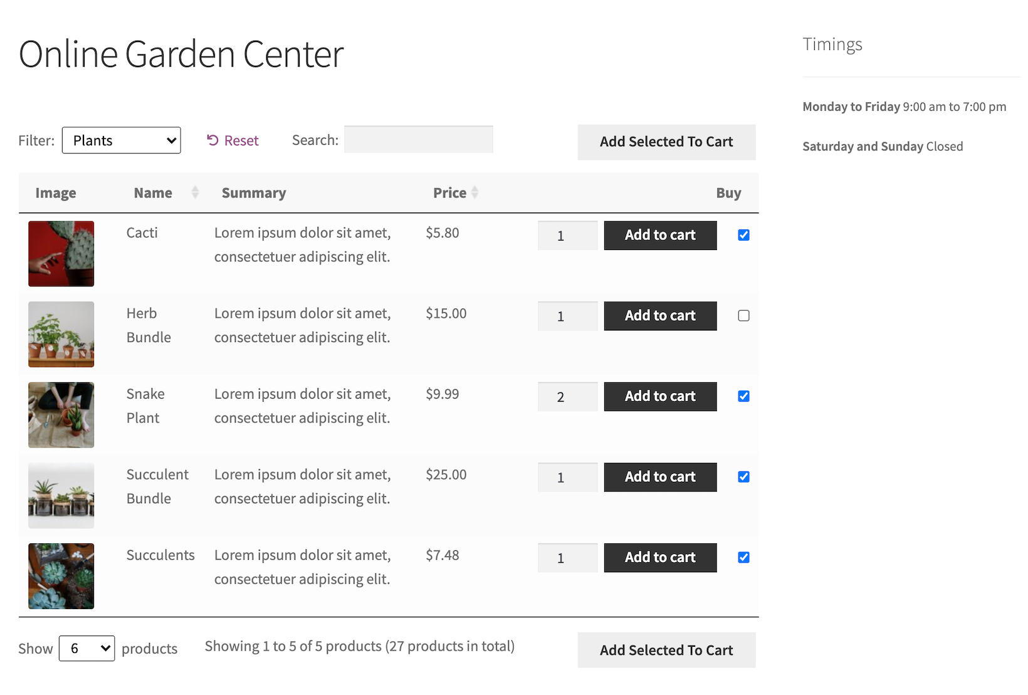1028x695 pixels.
Task: Open the Cacti product image
Action: 61,254
